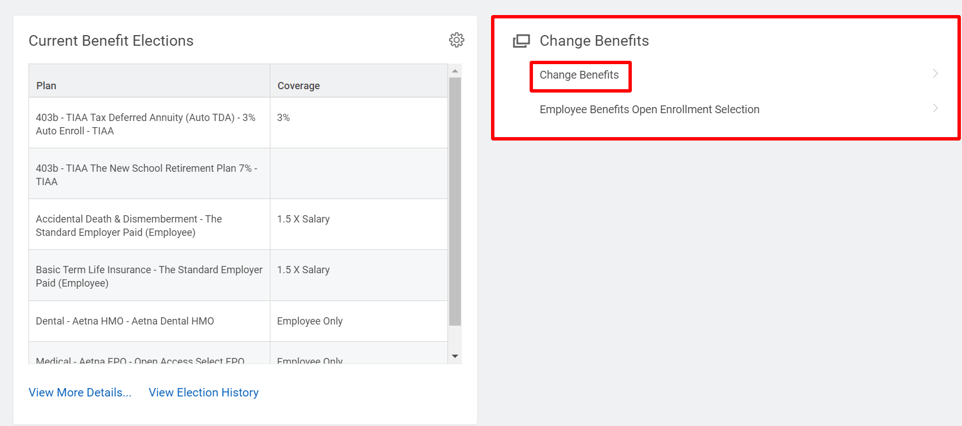Open View Election History link
This screenshot has height=426, width=962.
tap(203, 393)
